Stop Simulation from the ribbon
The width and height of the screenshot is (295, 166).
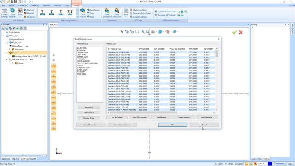click(x=117, y=13)
